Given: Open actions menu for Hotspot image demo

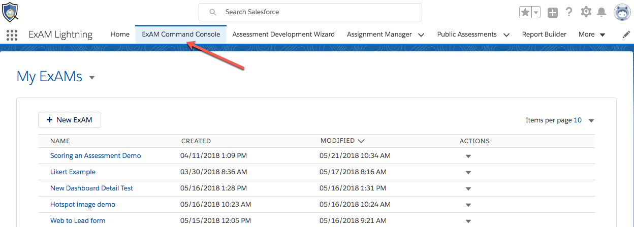Looking at the screenshot, I should point(468,205).
